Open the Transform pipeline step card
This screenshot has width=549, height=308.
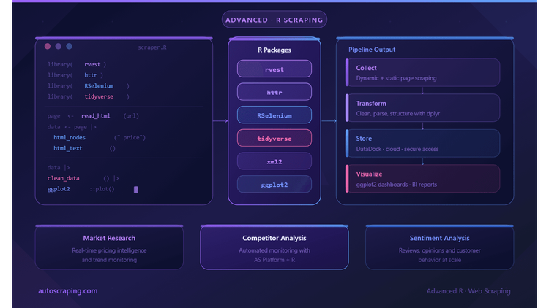tap(422, 108)
